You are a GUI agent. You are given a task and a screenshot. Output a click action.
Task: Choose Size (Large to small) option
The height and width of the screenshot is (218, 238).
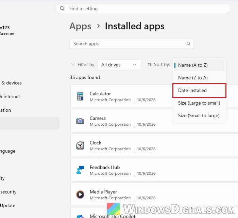[199, 103]
